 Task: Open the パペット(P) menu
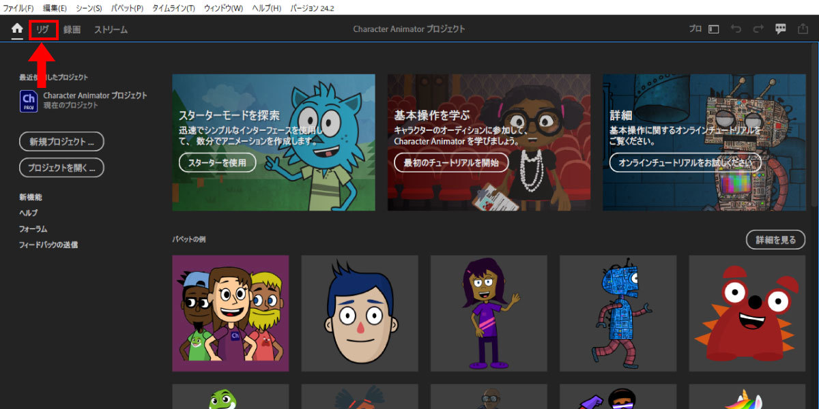[127, 7]
